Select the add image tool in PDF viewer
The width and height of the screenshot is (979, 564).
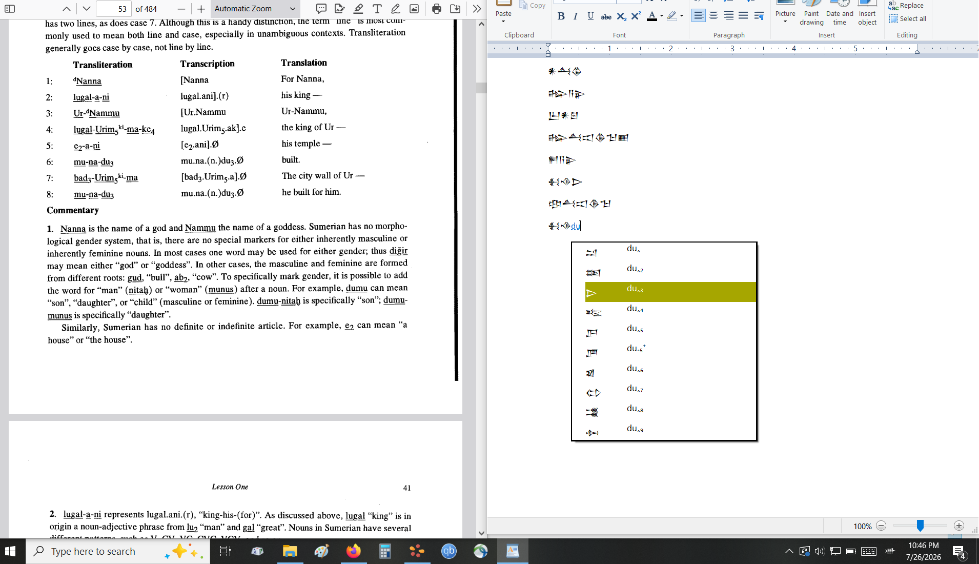pyautogui.click(x=414, y=9)
